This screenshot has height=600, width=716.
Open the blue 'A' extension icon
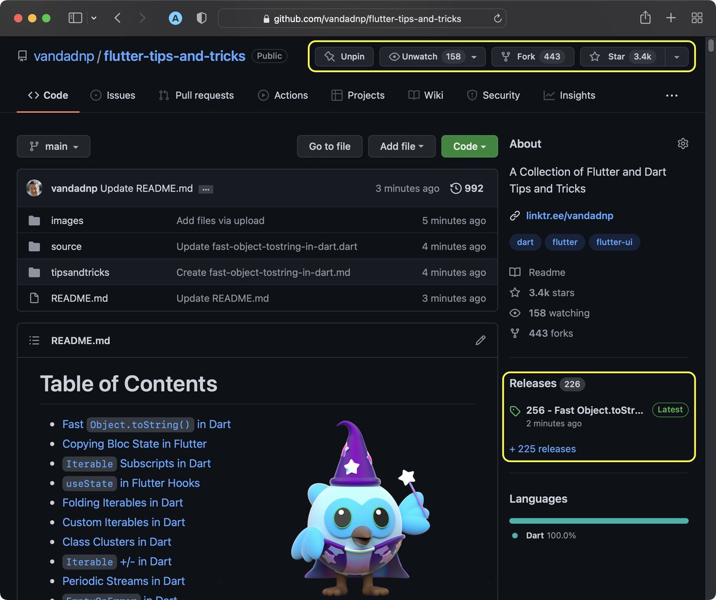[175, 18]
